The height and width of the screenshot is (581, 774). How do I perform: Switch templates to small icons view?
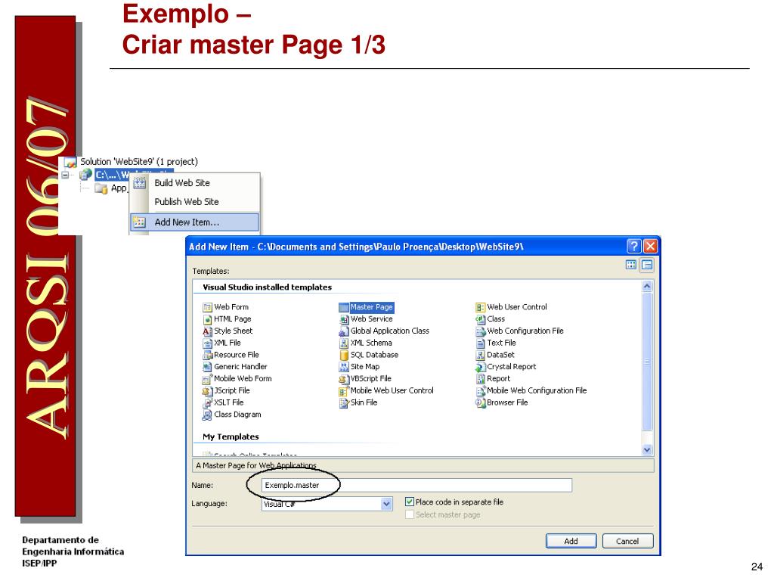click(x=647, y=265)
